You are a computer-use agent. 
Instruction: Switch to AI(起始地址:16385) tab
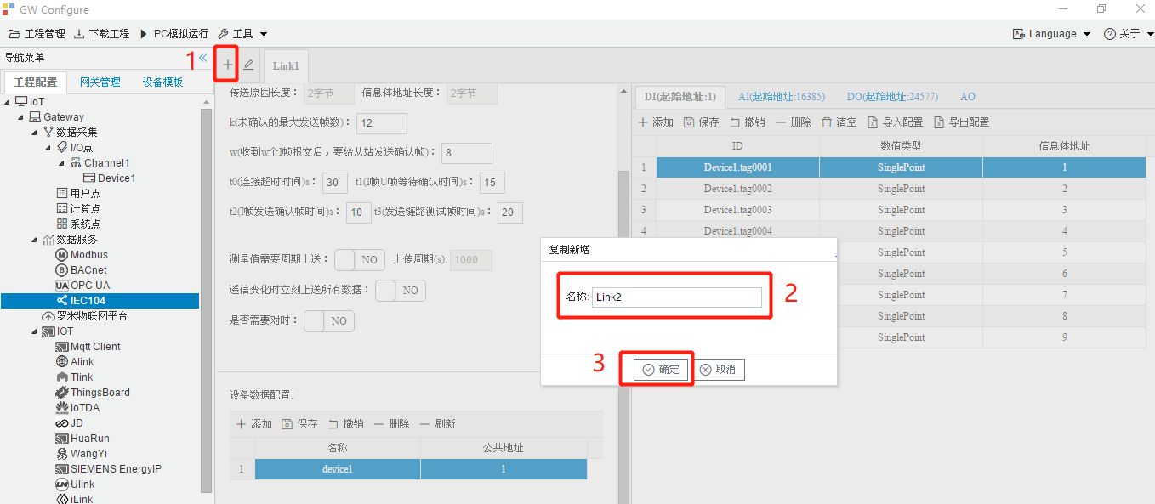782,97
